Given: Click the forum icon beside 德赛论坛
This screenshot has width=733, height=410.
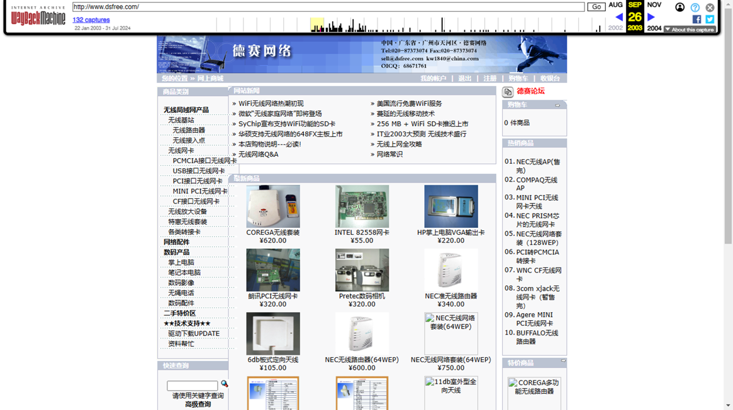Looking at the screenshot, I should 508,92.
